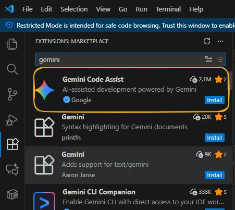235x210 pixels.
Task: Open Run and Debug view icon
Action: (x=12, y=120)
